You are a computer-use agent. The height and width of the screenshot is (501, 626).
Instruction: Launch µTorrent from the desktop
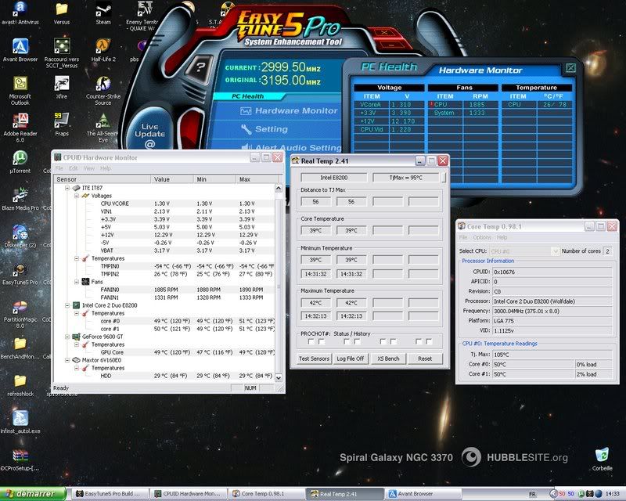pyautogui.click(x=20, y=156)
